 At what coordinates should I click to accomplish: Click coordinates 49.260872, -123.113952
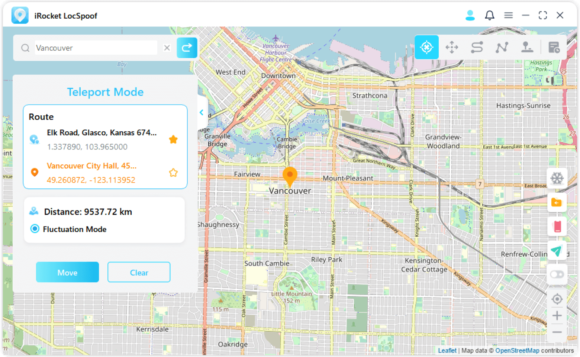click(91, 180)
